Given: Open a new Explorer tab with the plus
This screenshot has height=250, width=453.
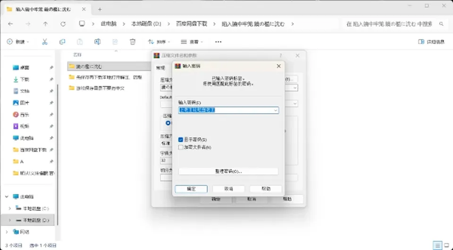Looking at the screenshot, I should pyautogui.click(x=100, y=9).
